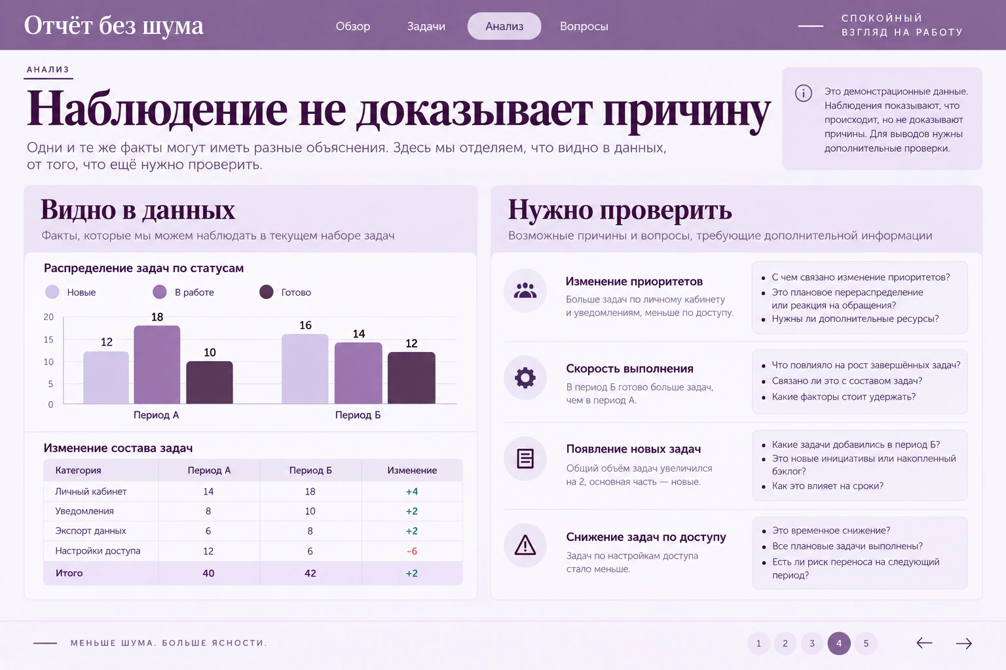Click the Снижение задач по доступу heading

click(646, 537)
